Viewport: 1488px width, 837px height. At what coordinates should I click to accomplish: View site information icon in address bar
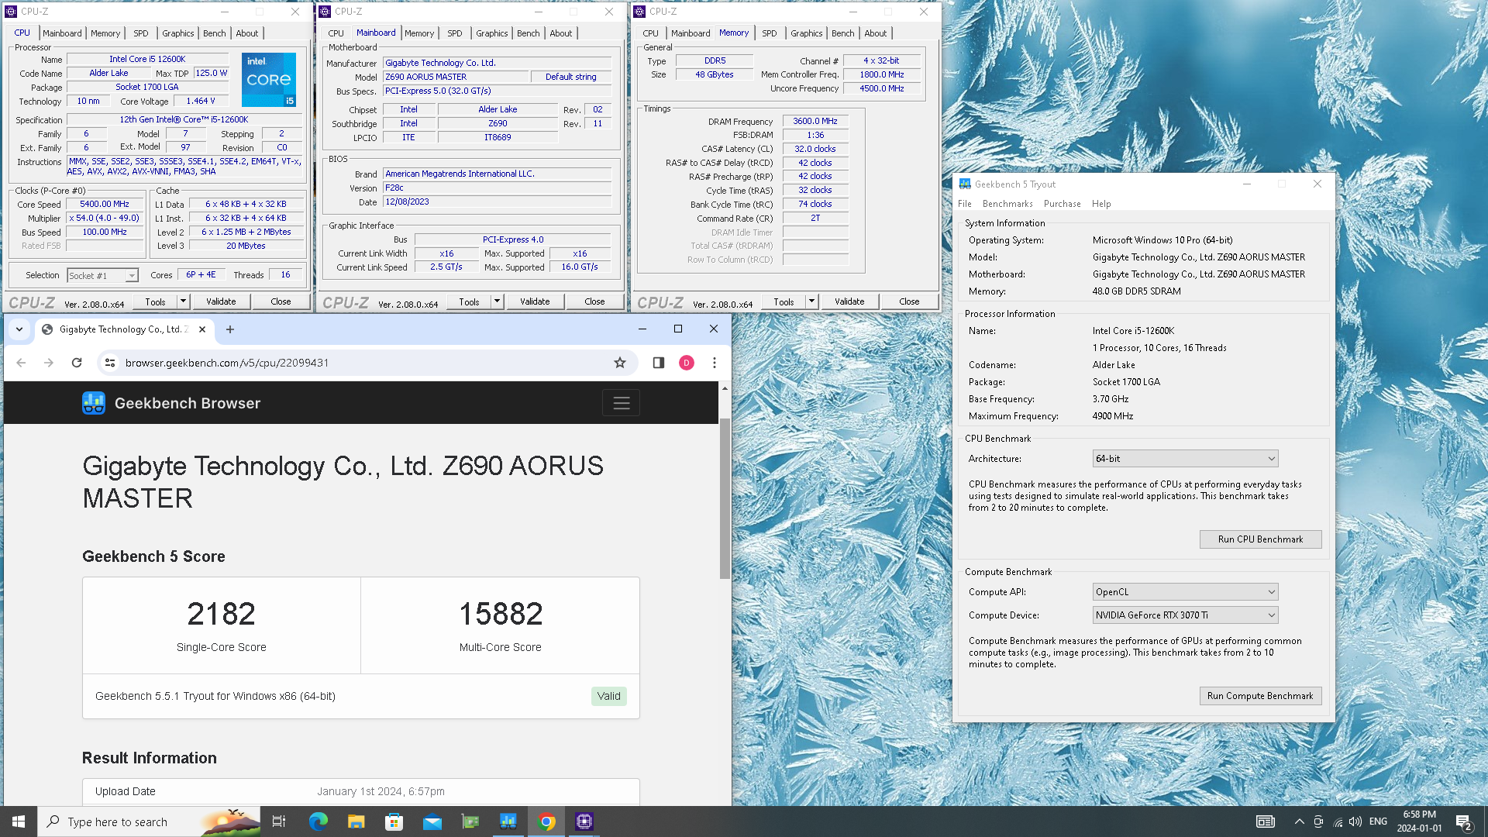point(110,363)
